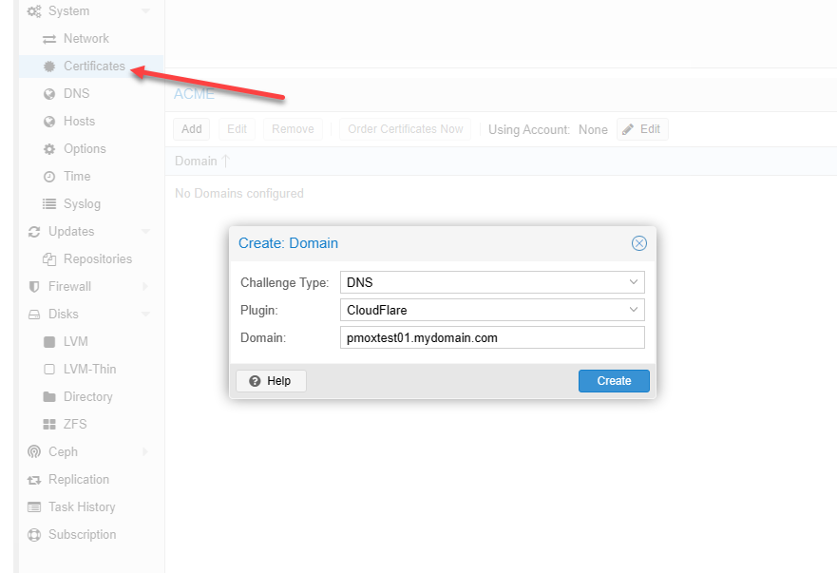Click the Help button in dialog
This screenshot has width=837, height=573.
(271, 381)
